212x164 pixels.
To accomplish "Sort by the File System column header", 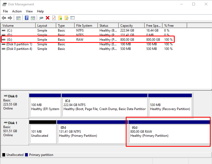I will point(86,25).
